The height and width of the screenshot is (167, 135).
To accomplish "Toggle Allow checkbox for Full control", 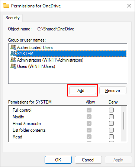I will click(x=89, y=110).
